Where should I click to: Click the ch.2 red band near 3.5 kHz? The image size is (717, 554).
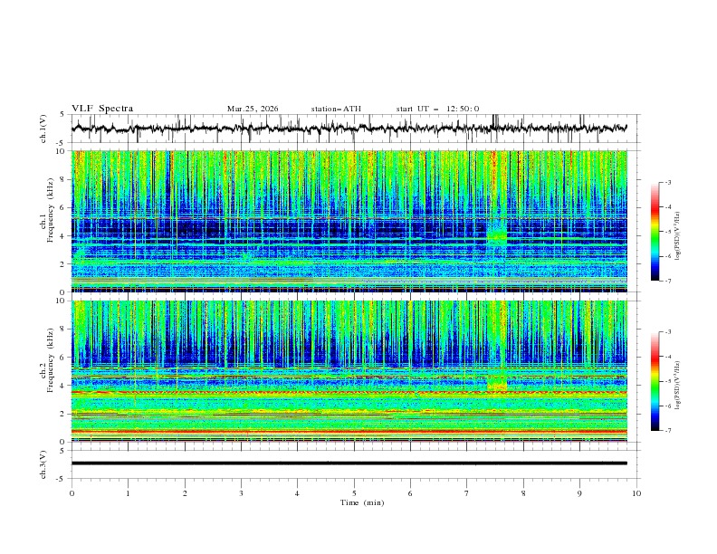coord(349,392)
